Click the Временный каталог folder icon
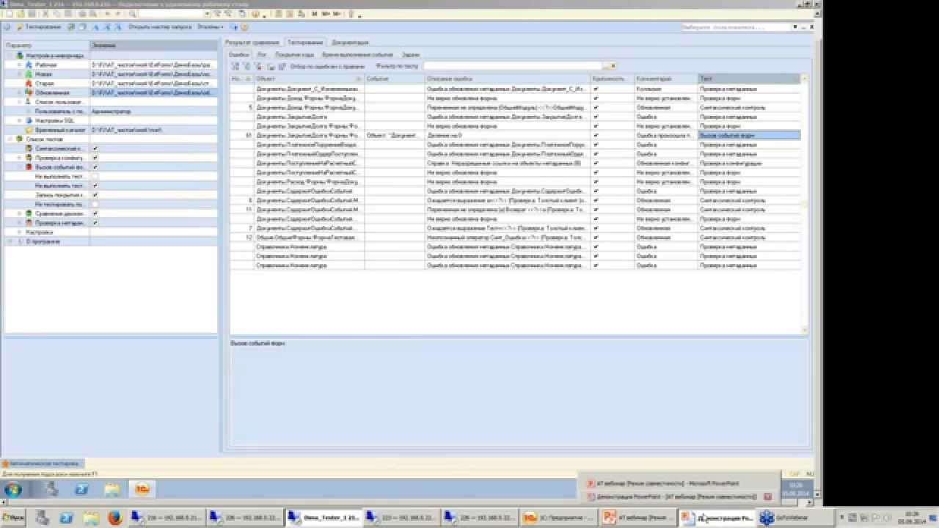 29,130
